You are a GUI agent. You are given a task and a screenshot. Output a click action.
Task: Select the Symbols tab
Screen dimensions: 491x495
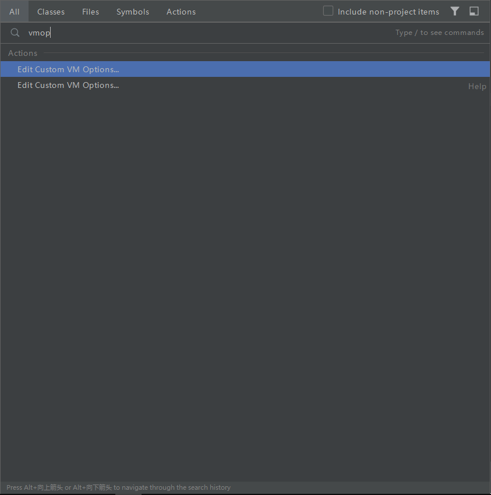tap(133, 12)
